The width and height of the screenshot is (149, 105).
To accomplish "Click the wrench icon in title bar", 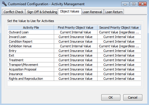I will point(4,4).
